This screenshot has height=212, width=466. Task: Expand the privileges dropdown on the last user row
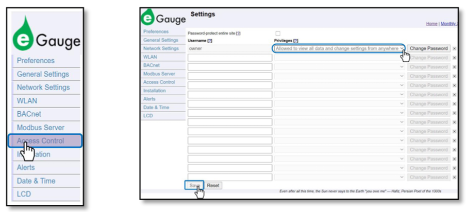pos(339,178)
